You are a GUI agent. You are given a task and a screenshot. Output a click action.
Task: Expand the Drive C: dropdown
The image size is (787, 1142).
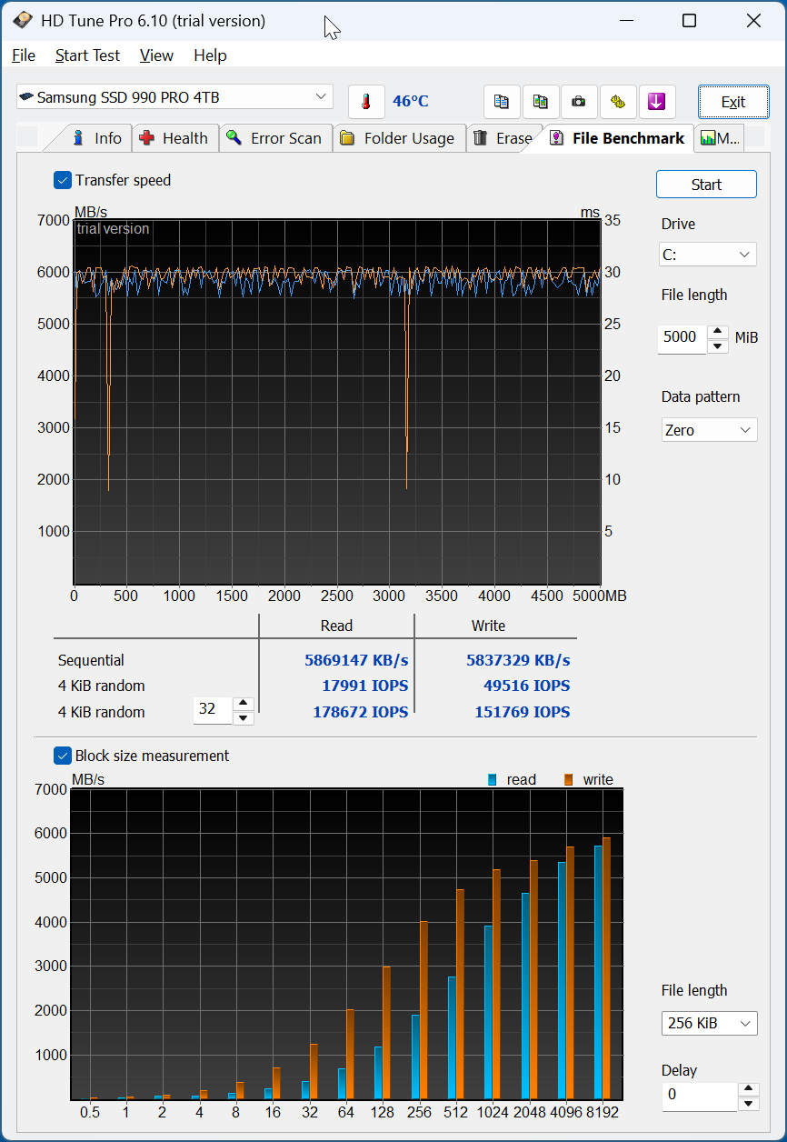click(x=708, y=255)
